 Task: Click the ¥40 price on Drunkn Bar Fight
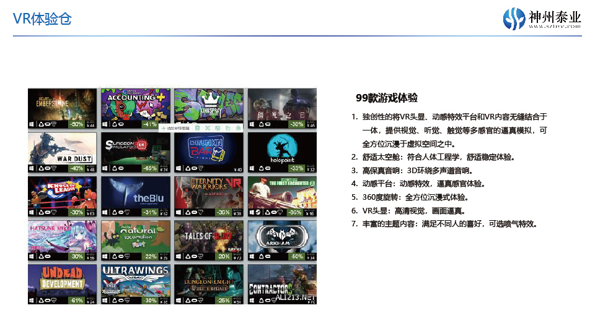pyautogui.click(x=238, y=169)
